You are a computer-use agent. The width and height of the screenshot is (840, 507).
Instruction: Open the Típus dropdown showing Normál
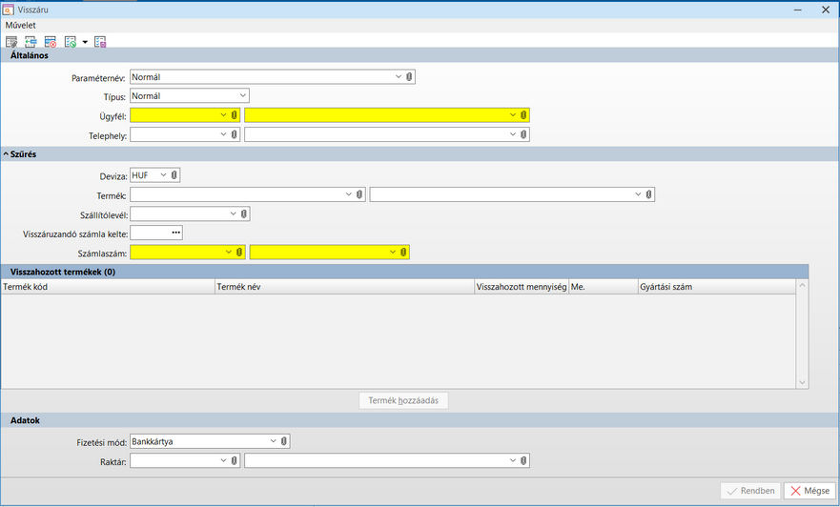coord(243,96)
